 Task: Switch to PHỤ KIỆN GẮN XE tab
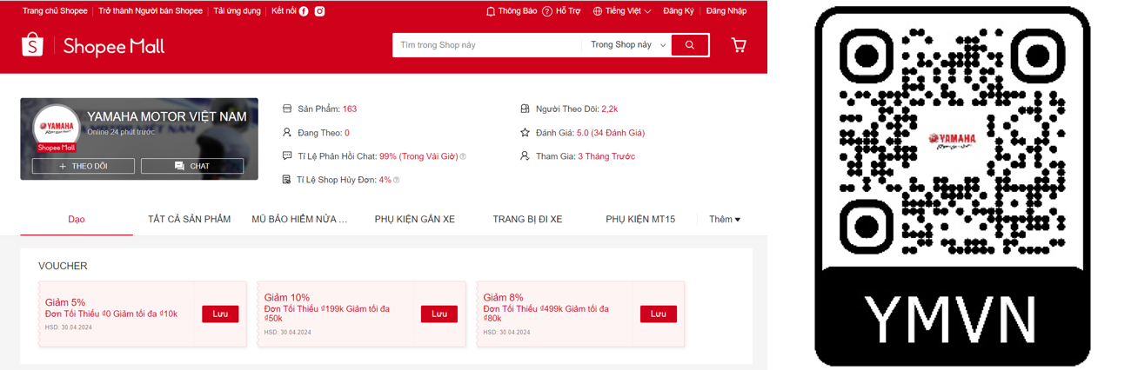point(414,220)
